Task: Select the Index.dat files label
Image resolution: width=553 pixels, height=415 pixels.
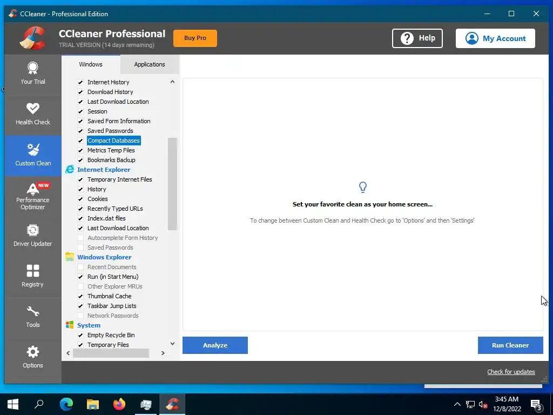Action: [x=106, y=218]
